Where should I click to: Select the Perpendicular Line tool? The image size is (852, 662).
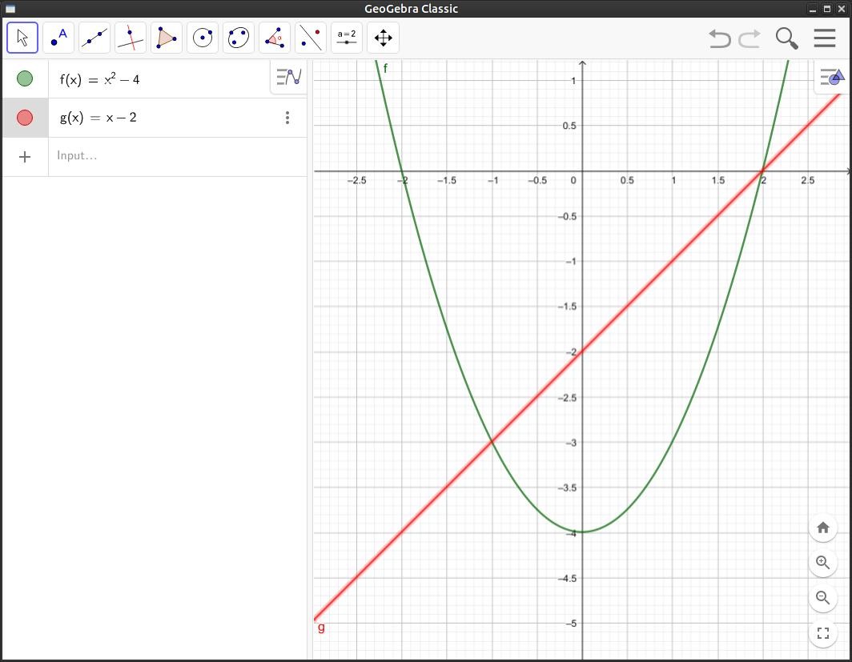coord(131,38)
